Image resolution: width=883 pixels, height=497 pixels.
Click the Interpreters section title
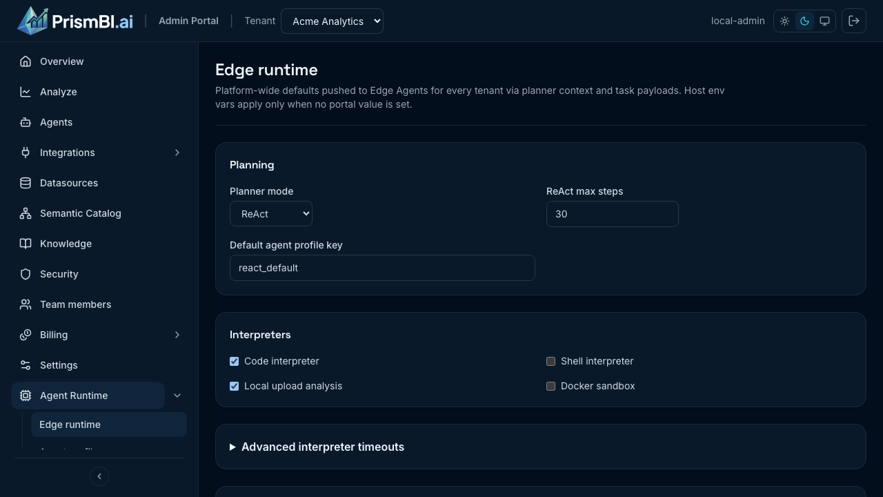260,335
